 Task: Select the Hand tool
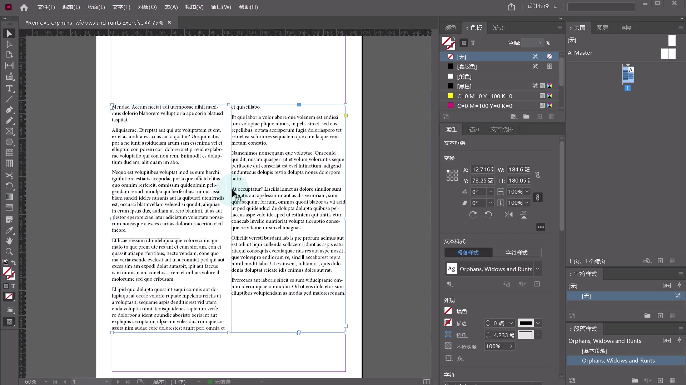coord(9,241)
